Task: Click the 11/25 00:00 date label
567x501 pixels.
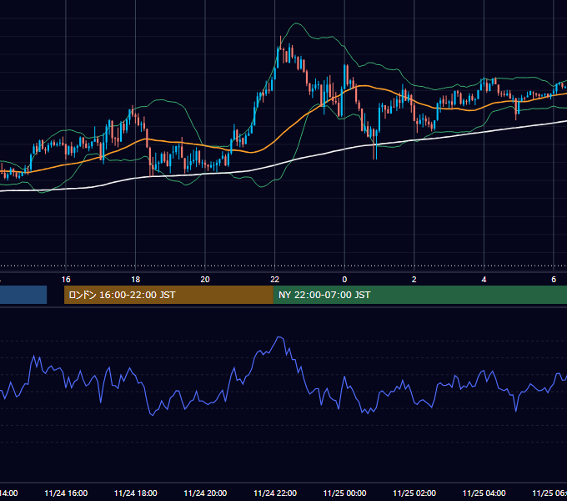Action: 344,493
